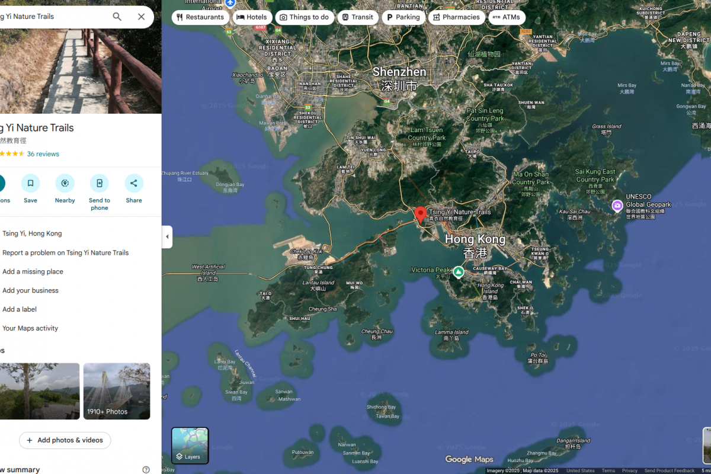711x474 pixels.
Task: Clear the search field with the X icon
Action: [x=141, y=17]
